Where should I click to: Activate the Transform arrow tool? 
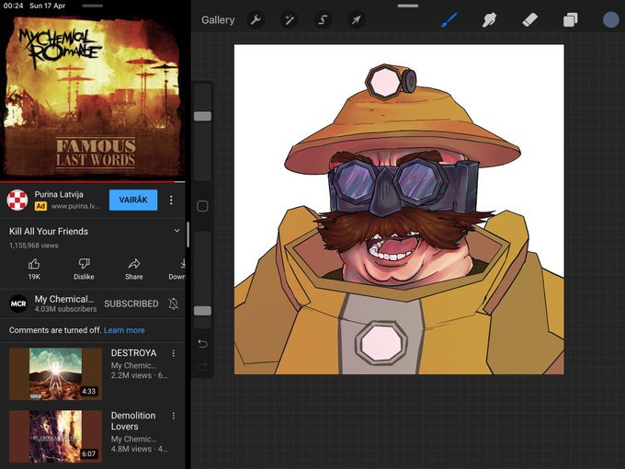[356, 20]
